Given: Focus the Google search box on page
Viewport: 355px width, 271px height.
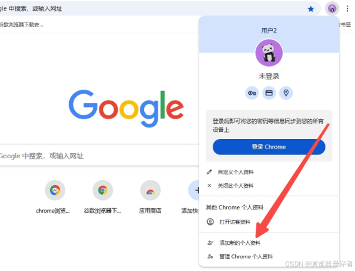Looking at the screenshot, I should pos(99,156).
